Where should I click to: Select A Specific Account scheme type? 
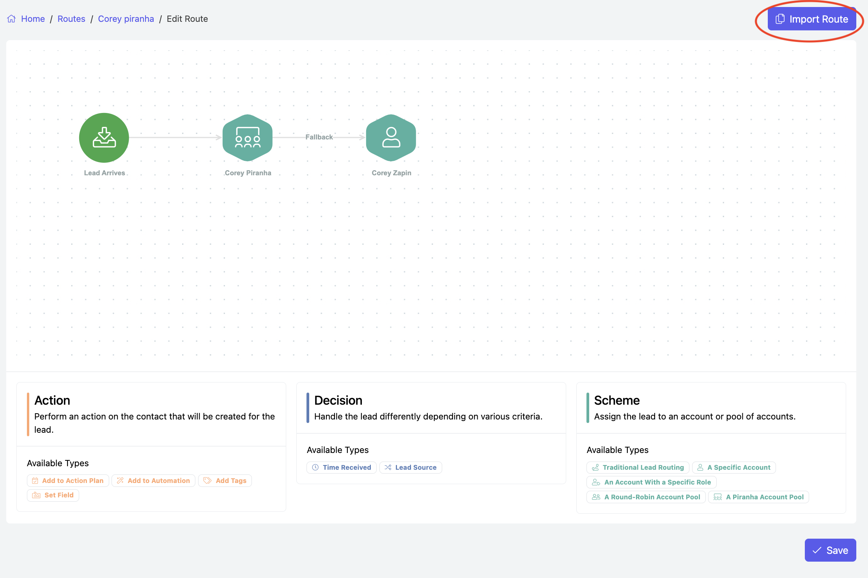click(x=734, y=467)
